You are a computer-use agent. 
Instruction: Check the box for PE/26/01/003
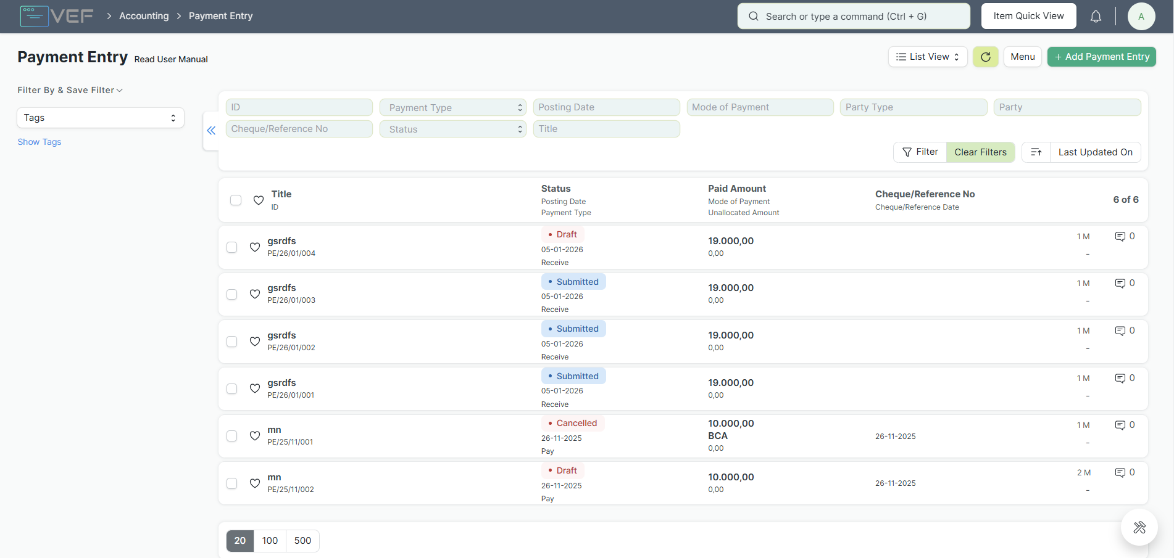click(x=232, y=295)
